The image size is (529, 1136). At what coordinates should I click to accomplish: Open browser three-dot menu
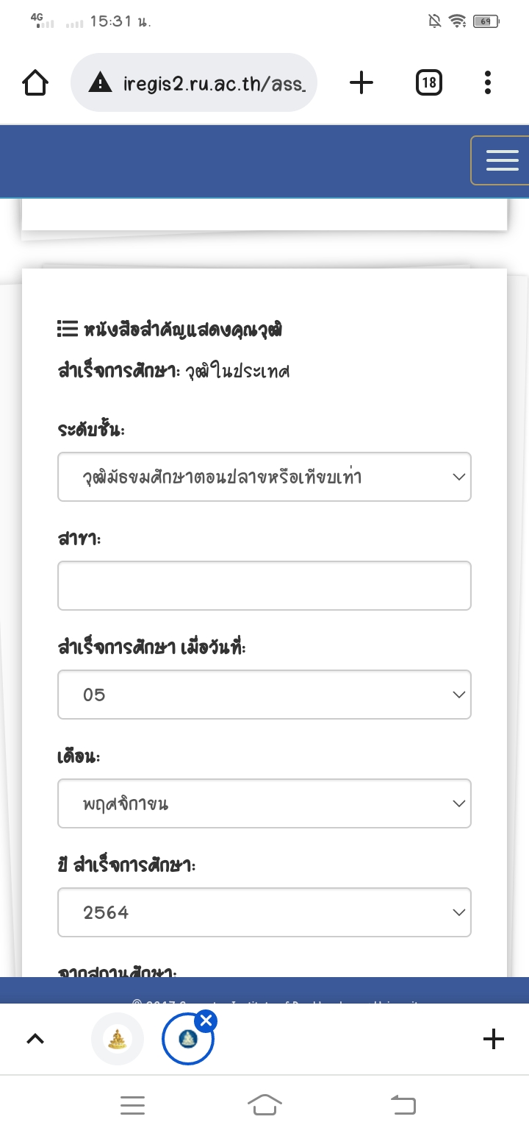click(x=488, y=82)
